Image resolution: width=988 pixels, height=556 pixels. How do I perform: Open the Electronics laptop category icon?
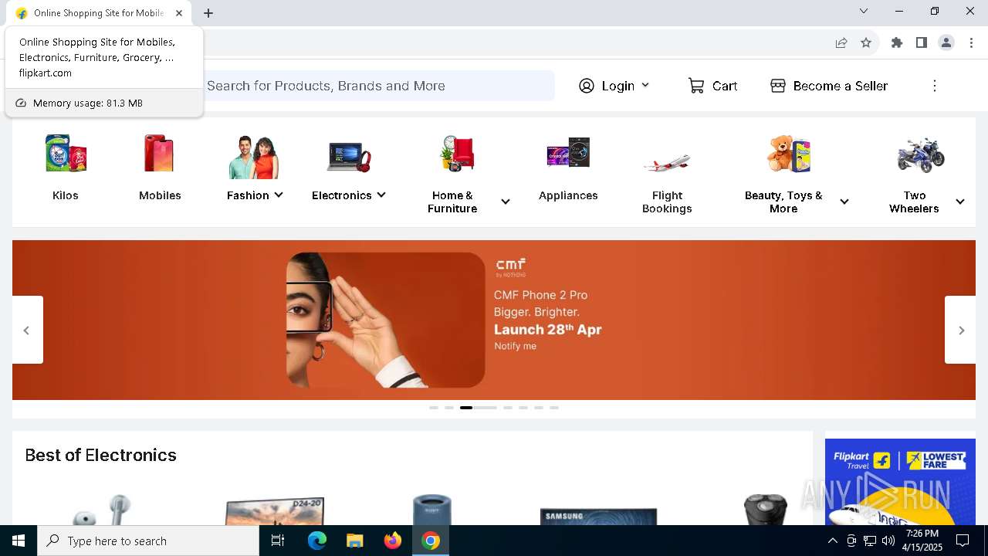pos(349,157)
